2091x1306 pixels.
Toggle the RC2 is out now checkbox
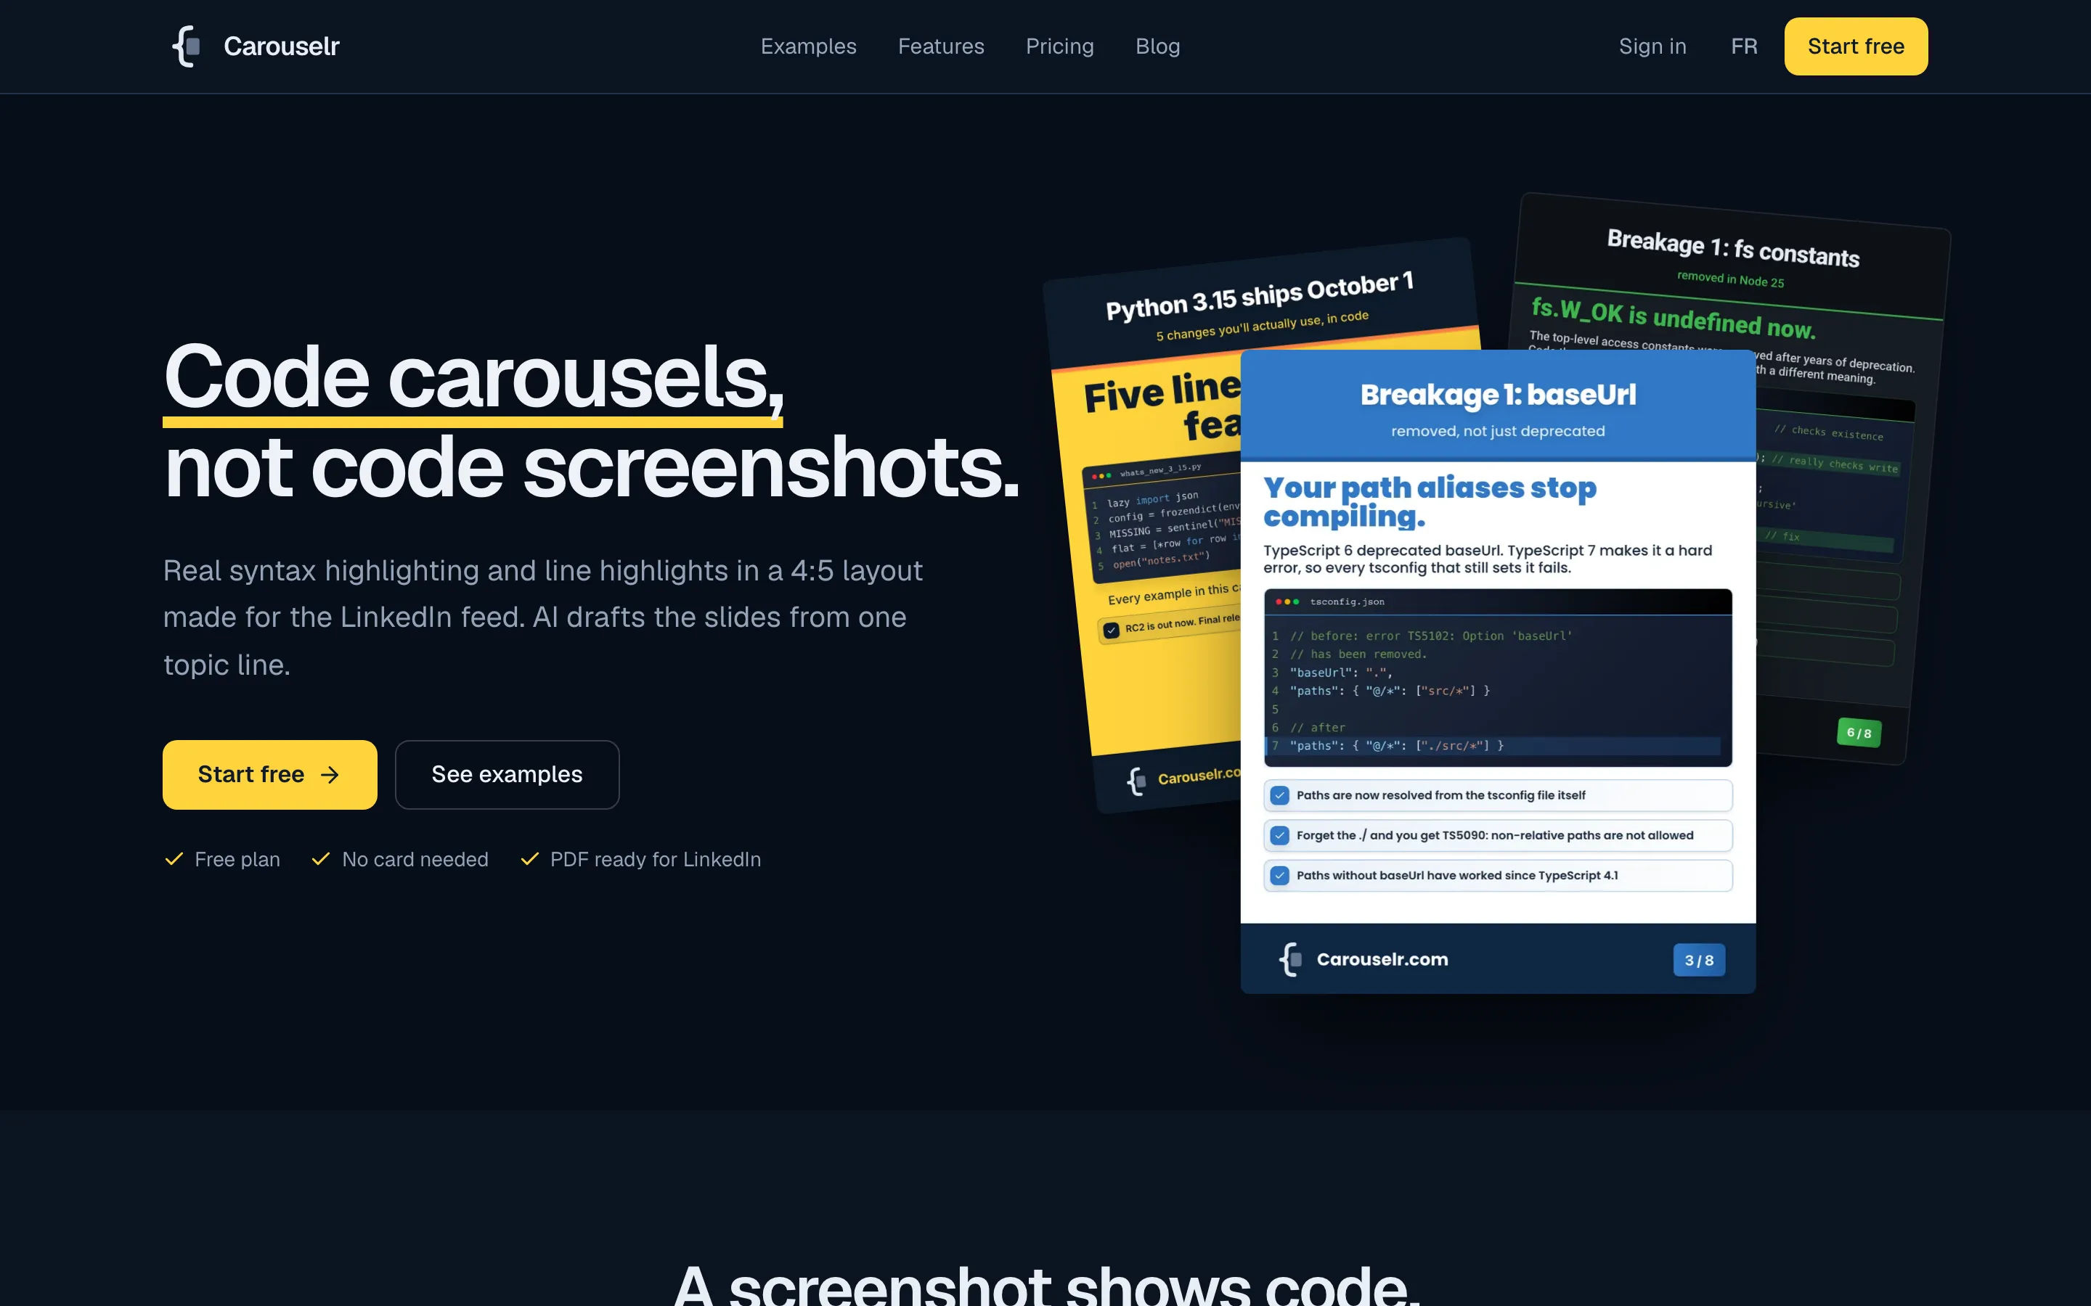(1111, 630)
